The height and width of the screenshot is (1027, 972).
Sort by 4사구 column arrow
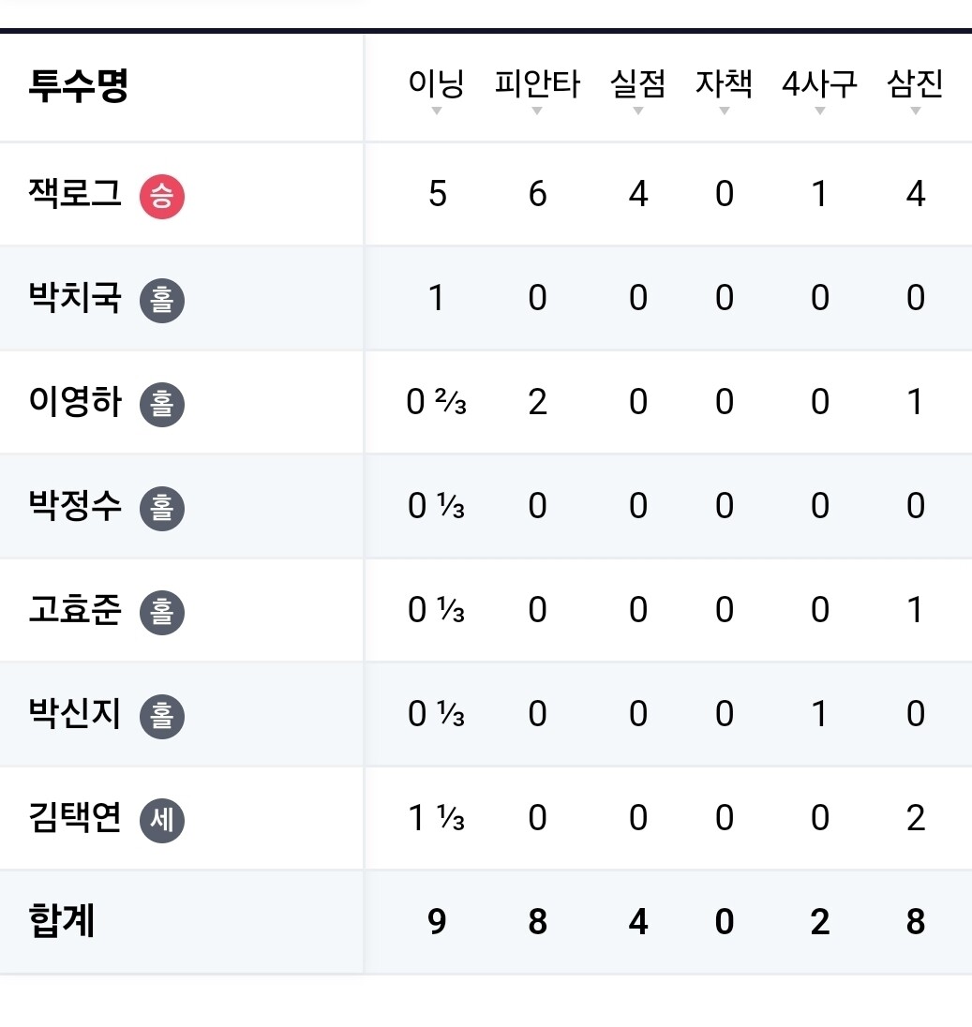820,112
